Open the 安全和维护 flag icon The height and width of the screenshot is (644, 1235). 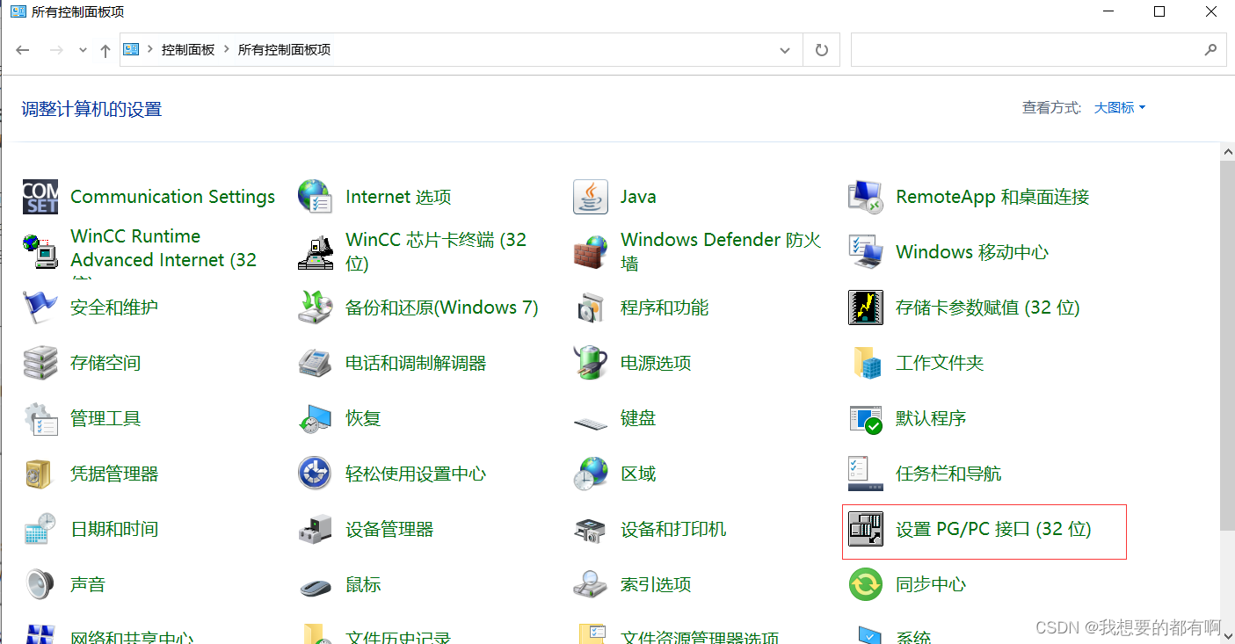(40, 308)
